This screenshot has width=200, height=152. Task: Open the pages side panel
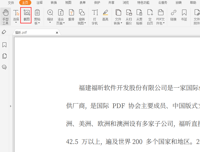point(5,56)
